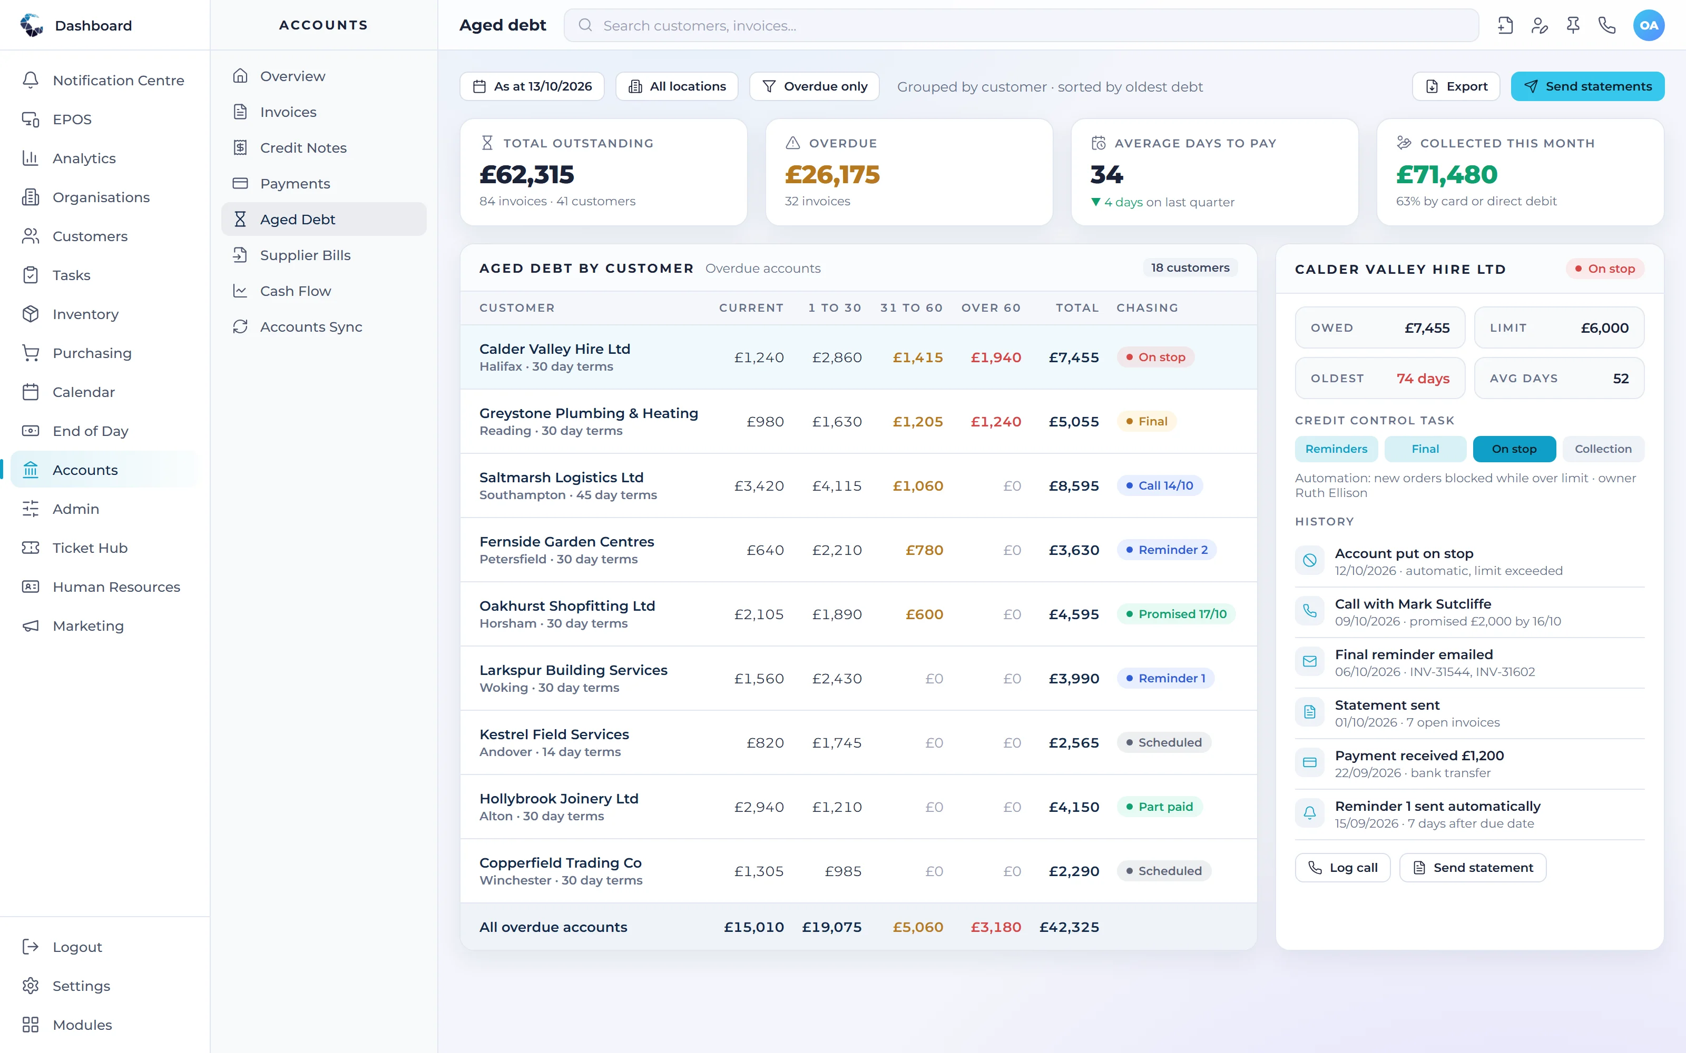Select Collection credit control stage
Viewport: 1686px width, 1053px height.
[x=1603, y=449]
